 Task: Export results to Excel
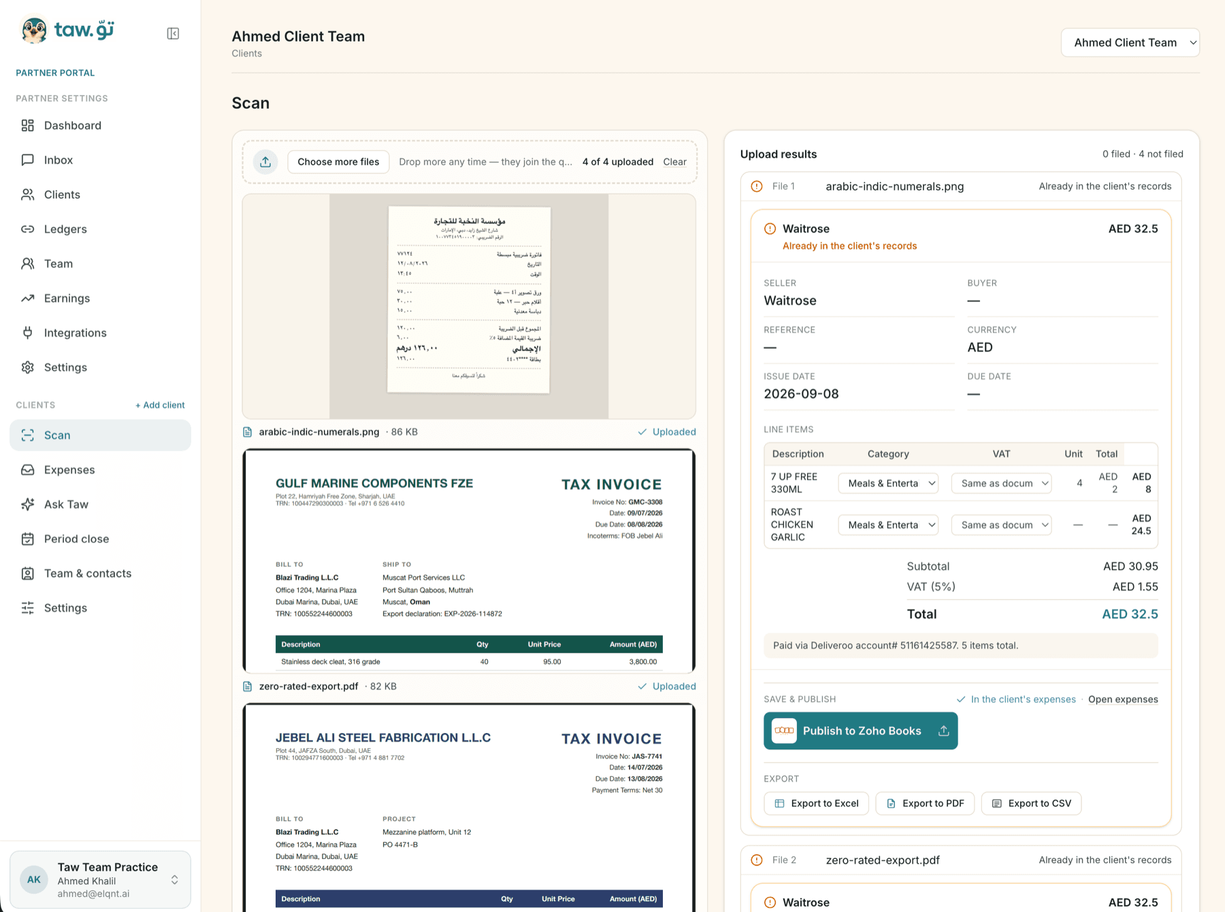point(816,803)
